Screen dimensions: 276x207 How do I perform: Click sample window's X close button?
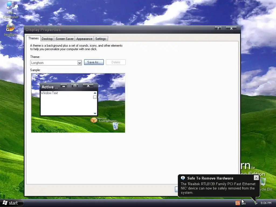tap(88, 86)
